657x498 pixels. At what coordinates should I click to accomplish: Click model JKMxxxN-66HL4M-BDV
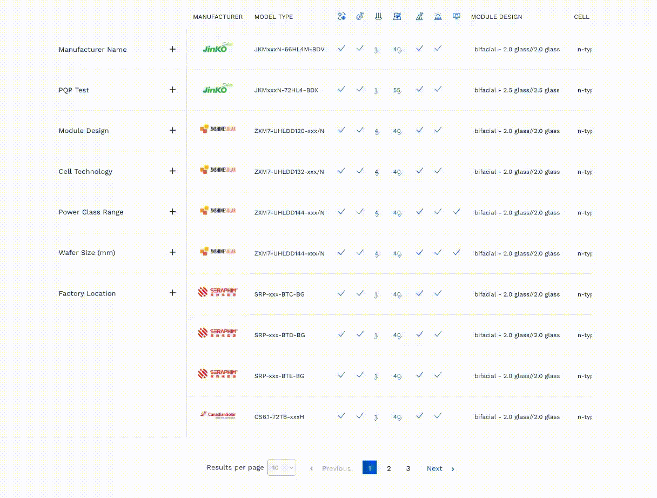point(289,49)
